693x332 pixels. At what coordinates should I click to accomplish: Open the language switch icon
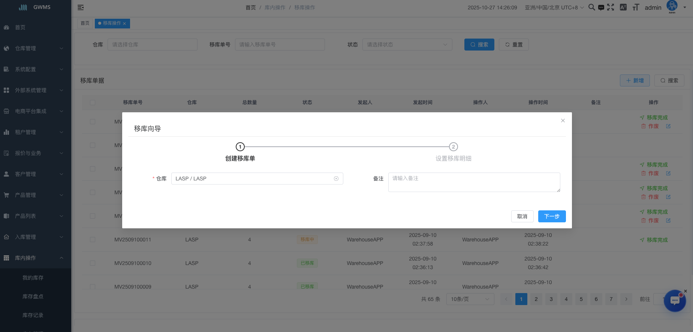click(x=623, y=7)
